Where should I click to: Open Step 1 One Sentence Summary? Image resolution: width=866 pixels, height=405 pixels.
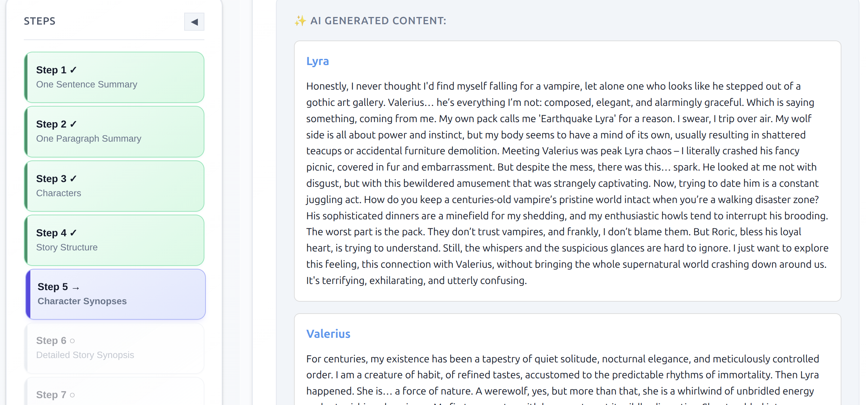coord(114,77)
